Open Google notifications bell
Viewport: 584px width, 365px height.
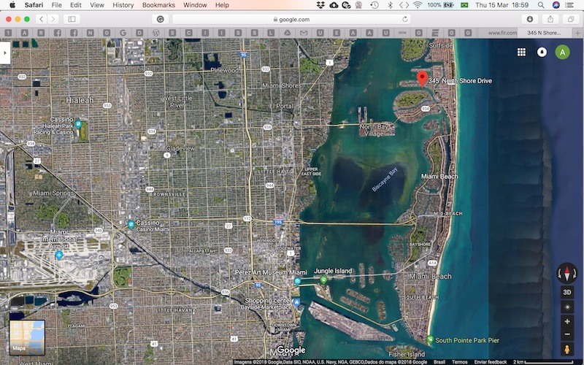(542, 52)
